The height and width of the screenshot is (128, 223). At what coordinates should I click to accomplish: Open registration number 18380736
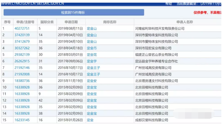(22, 81)
